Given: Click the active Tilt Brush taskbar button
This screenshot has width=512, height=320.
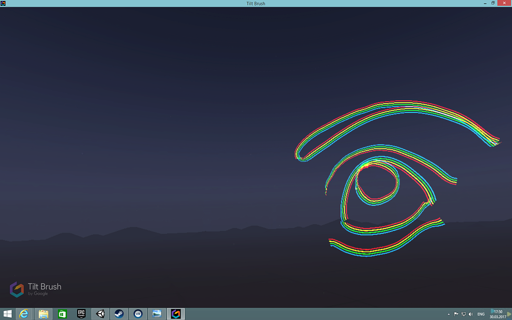Looking at the screenshot, I should pos(176,314).
